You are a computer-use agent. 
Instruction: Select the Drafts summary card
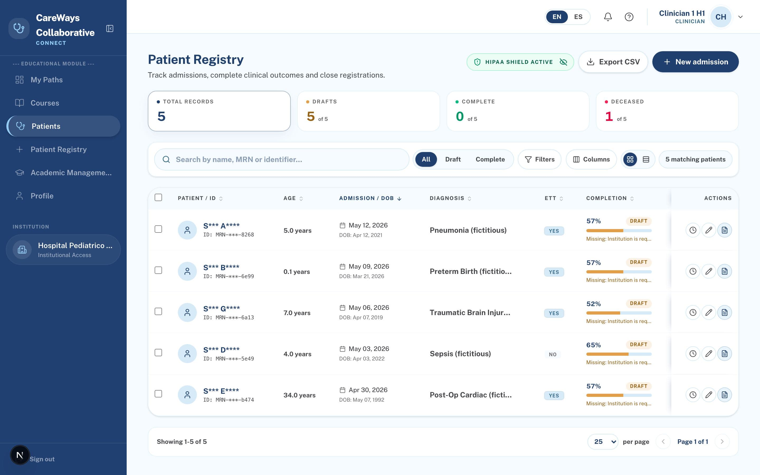[368, 111]
